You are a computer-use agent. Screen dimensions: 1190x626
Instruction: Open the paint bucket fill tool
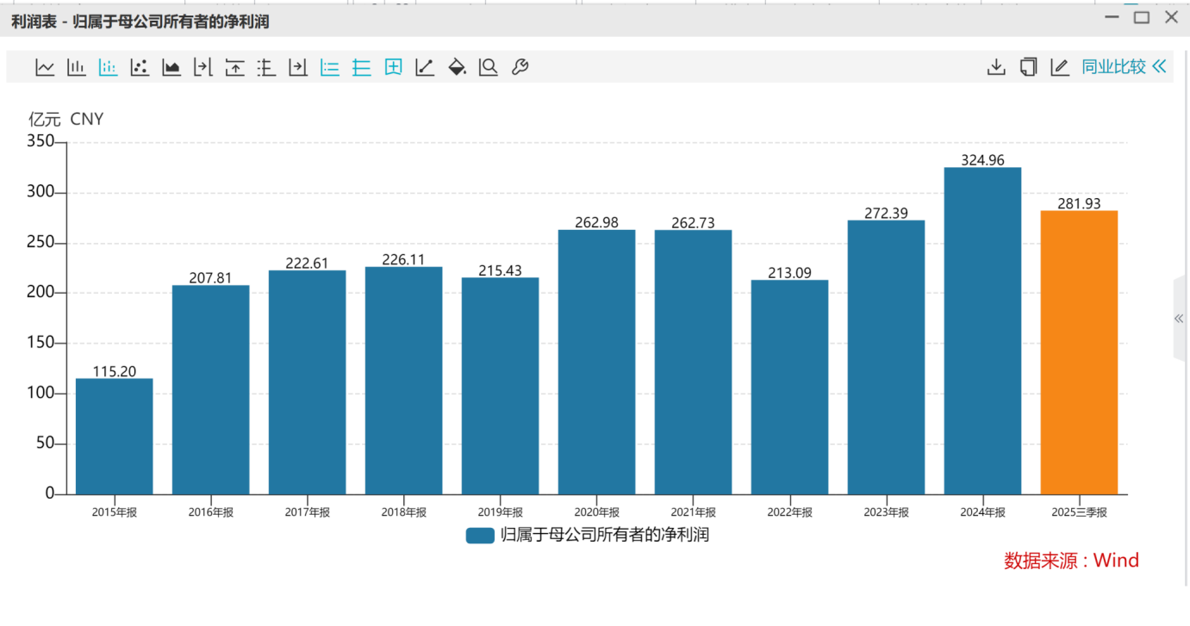click(x=457, y=67)
